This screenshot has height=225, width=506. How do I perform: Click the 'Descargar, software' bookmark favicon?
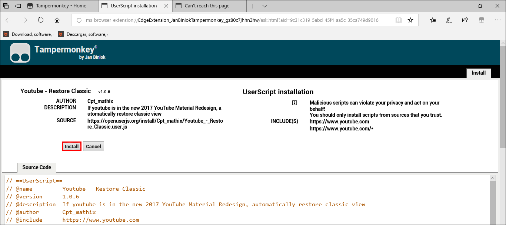[60, 34]
